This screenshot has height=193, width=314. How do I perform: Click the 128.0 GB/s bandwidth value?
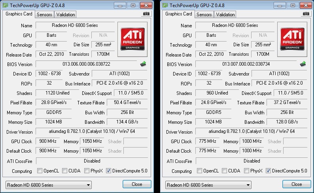[x=287, y=122]
